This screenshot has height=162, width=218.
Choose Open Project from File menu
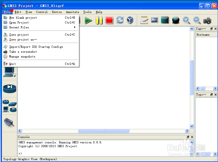41,22
